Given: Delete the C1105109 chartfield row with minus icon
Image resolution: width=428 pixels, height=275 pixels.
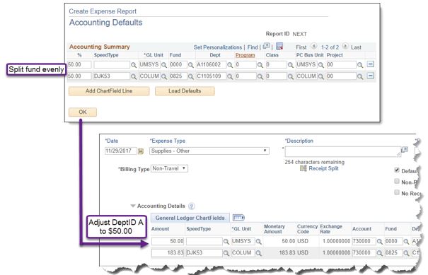Looking at the screenshot, I should click(x=371, y=76).
